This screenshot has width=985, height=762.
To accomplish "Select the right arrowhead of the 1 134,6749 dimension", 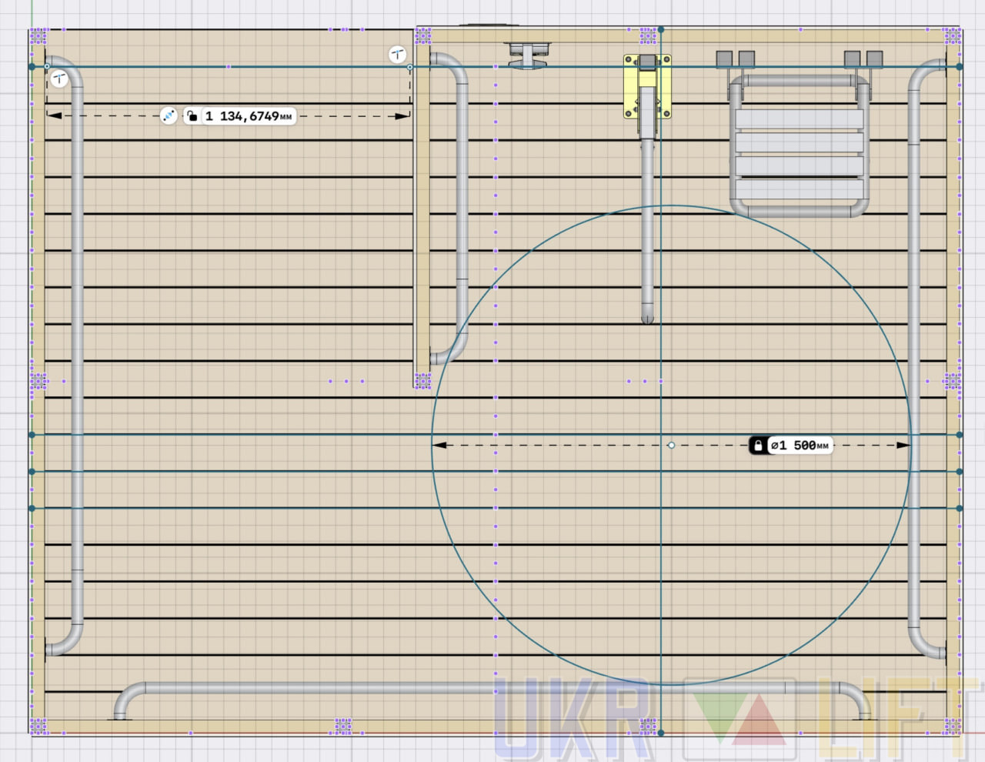I will (402, 116).
